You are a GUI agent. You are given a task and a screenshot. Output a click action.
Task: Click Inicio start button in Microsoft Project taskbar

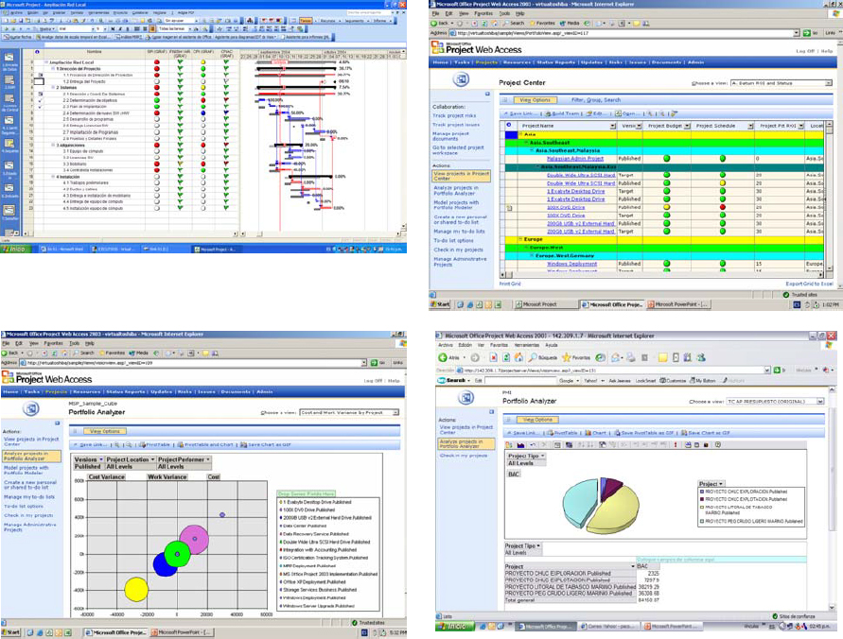pos(14,250)
